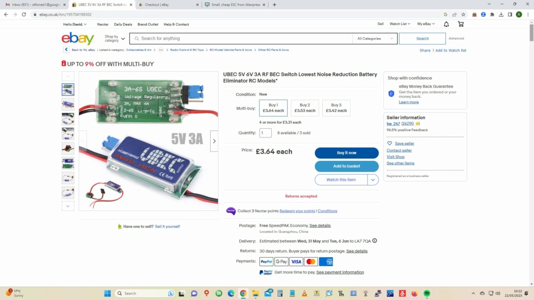Click Add to Watch list link
This screenshot has height=300, width=534.
tap(451, 51)
